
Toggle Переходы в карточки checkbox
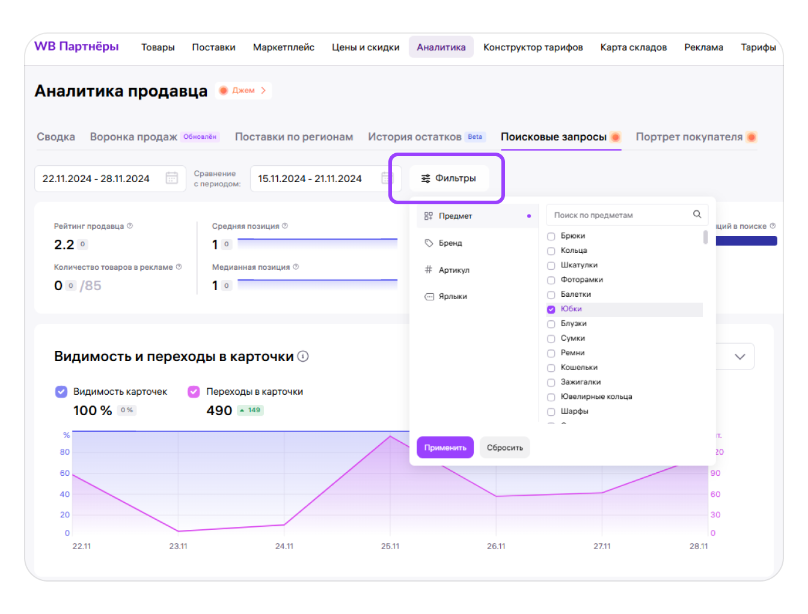click(194, 392)
